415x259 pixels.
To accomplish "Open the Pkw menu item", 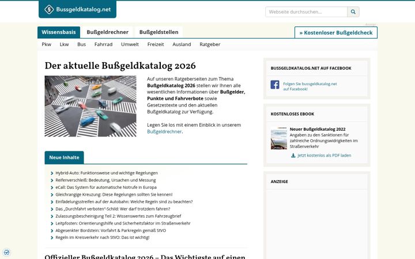I will (46, 44).
